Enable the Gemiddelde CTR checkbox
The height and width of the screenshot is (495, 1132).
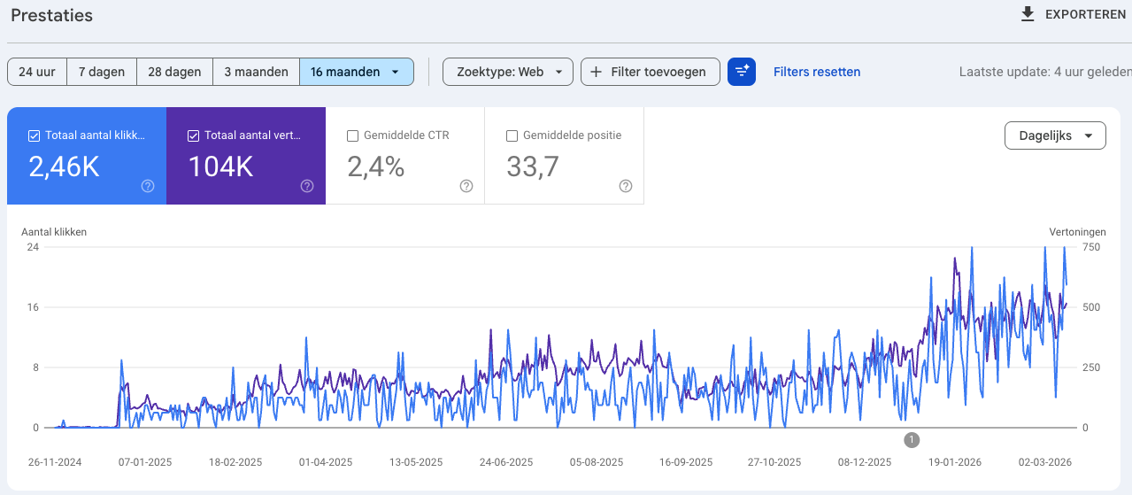tap(353, 135)
